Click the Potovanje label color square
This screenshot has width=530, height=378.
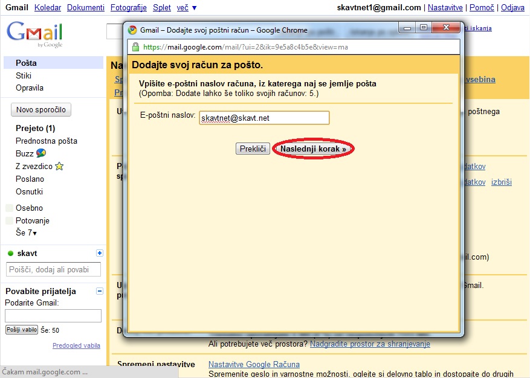pos(10,220)
